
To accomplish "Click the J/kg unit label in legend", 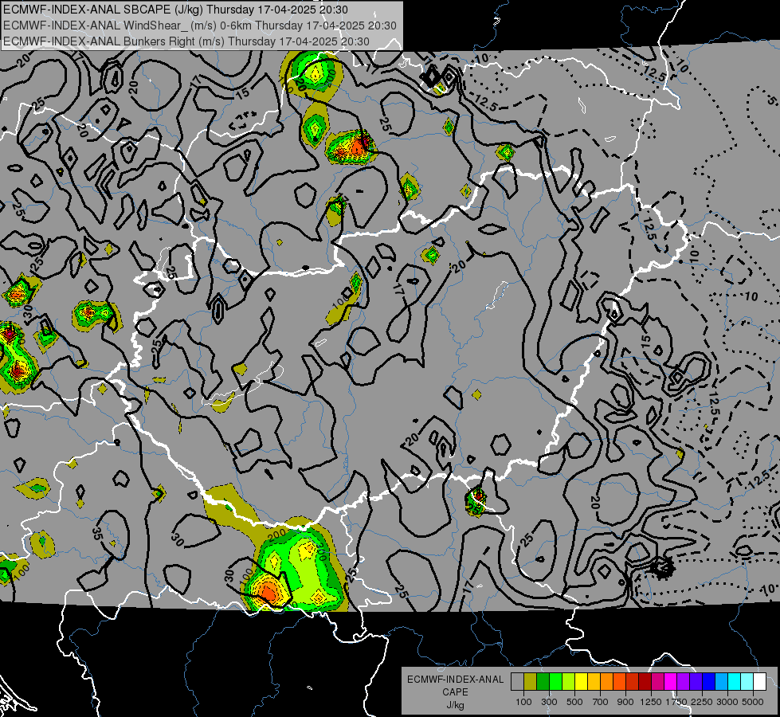I will [455, 705].
